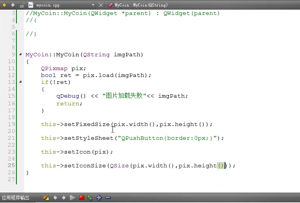
Task: Click qDebug on line 15
Action: tap(67, 96)
